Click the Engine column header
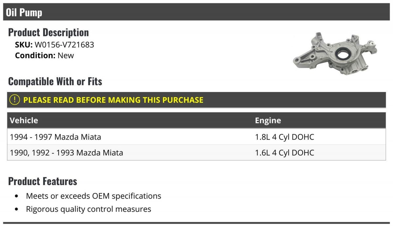The height and width of the screenshot is (227, 393). 268,121
